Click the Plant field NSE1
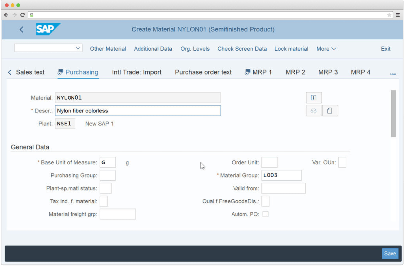This screenshot has width=405, height=268. (65, 124)
